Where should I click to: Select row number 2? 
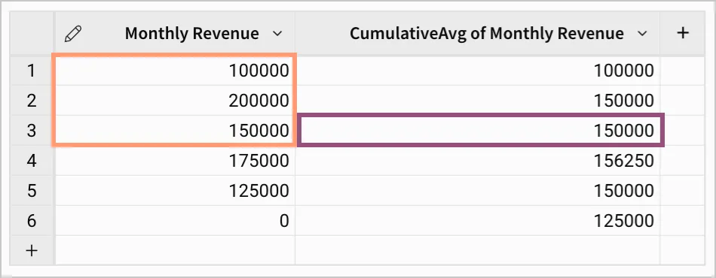(31, 101)
